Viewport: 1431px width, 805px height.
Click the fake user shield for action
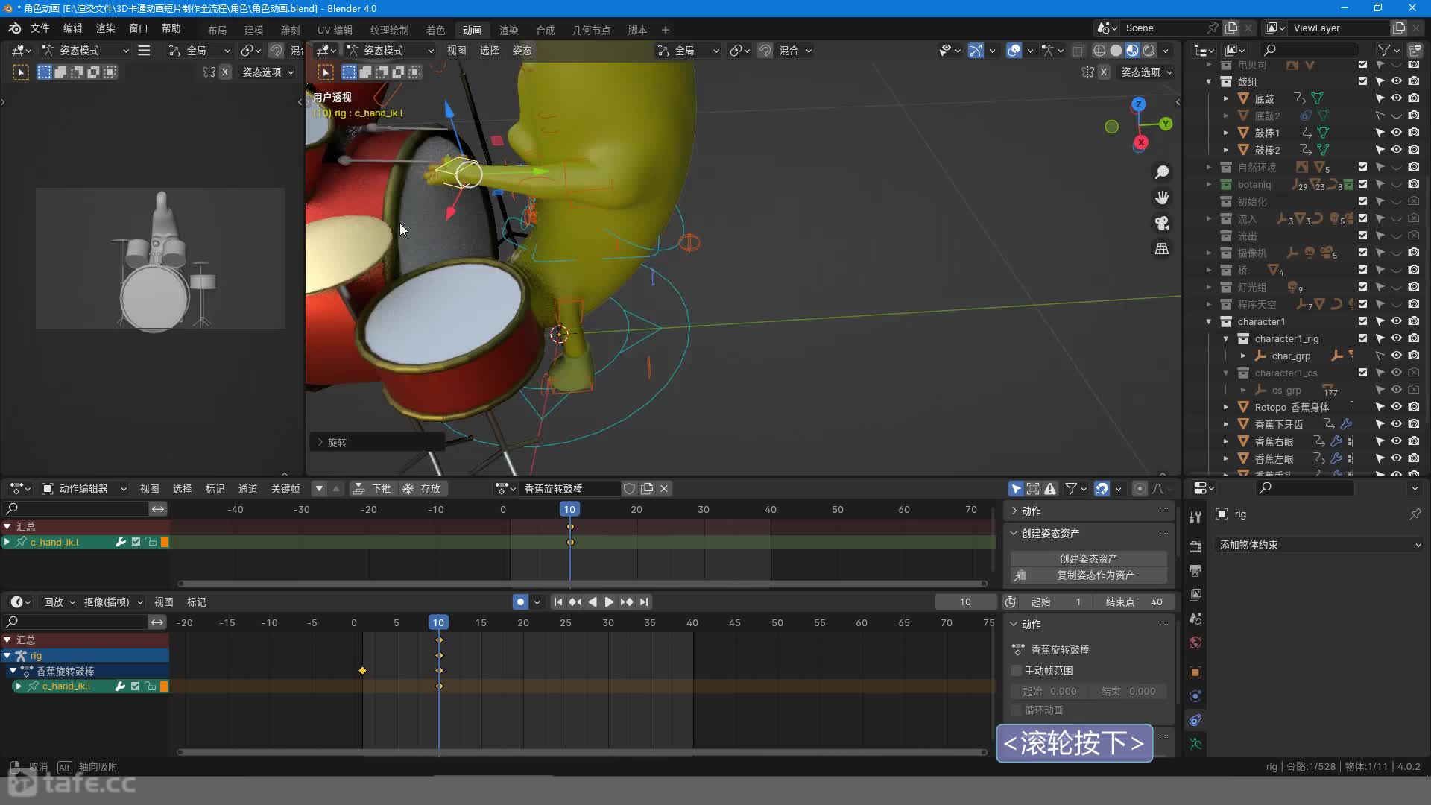pyautogui.click(x=629, y=489)
